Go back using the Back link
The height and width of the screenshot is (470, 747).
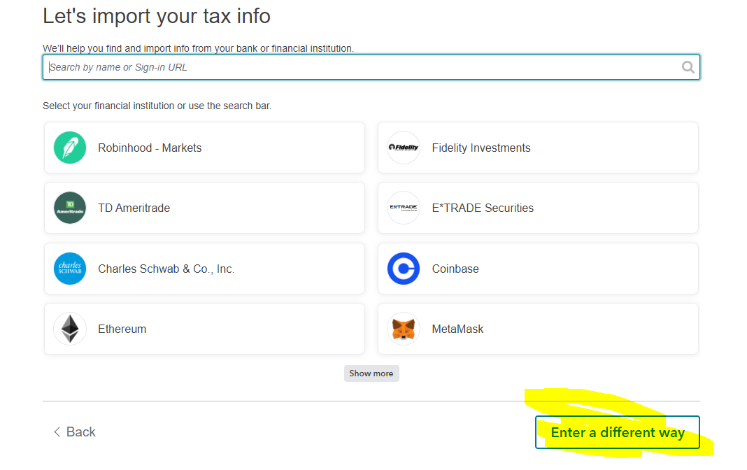pyautogui.click(x=75, y=432)
